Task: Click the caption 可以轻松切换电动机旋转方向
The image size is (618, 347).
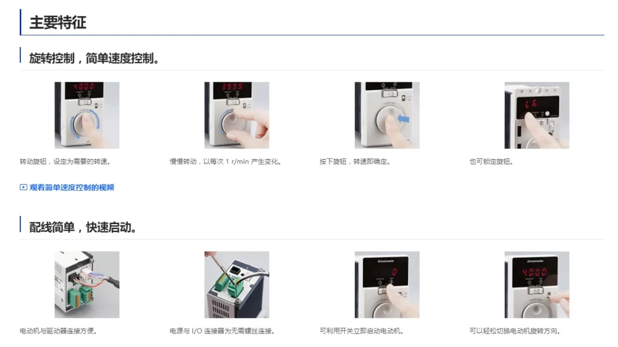Action: pyautogui.click(x=515, y=331)
